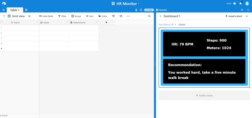
Task: Open the MyFirstBlock info icon
Action: [173, 24]
